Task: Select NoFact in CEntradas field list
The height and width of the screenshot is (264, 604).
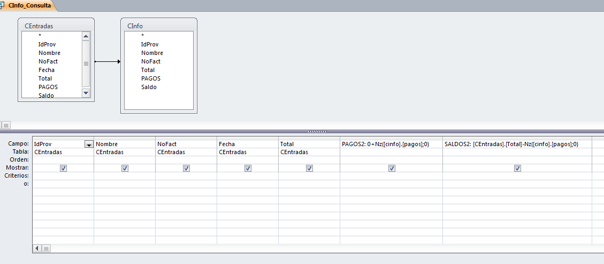Action: (x=48, y=61)
